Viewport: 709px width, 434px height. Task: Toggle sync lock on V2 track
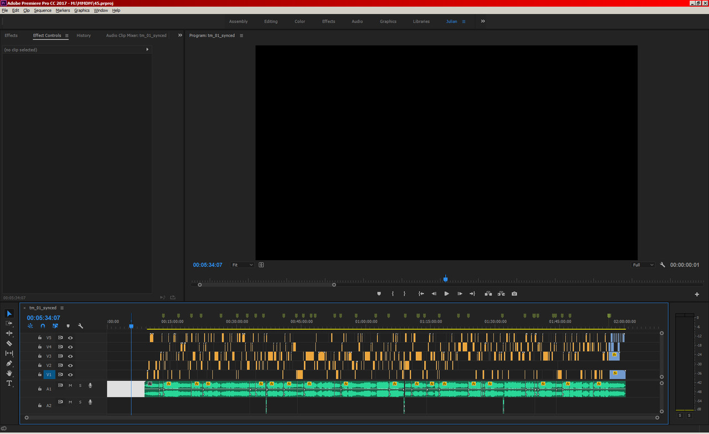tap(60, 365)
